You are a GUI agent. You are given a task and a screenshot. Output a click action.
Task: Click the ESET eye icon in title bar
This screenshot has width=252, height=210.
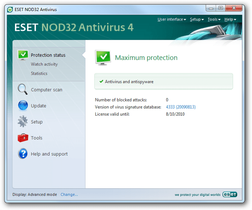pyautogui.click(x=10, y=9)
